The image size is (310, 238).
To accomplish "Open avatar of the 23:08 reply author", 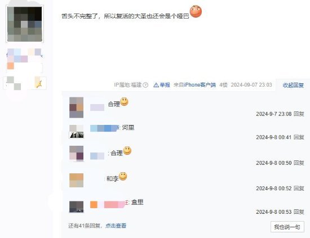I will (x=76, y=107).
